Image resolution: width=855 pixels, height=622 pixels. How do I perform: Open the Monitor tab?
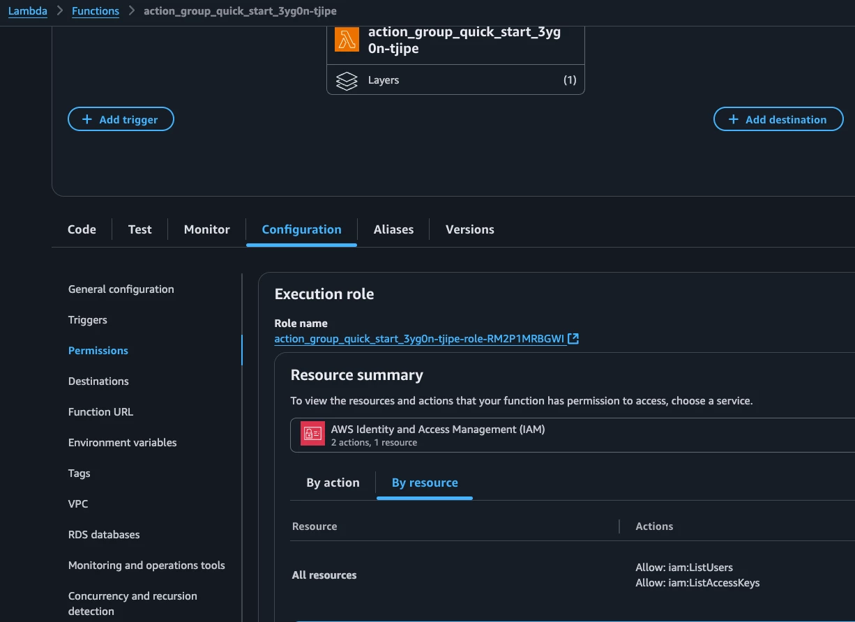(206, 229)
